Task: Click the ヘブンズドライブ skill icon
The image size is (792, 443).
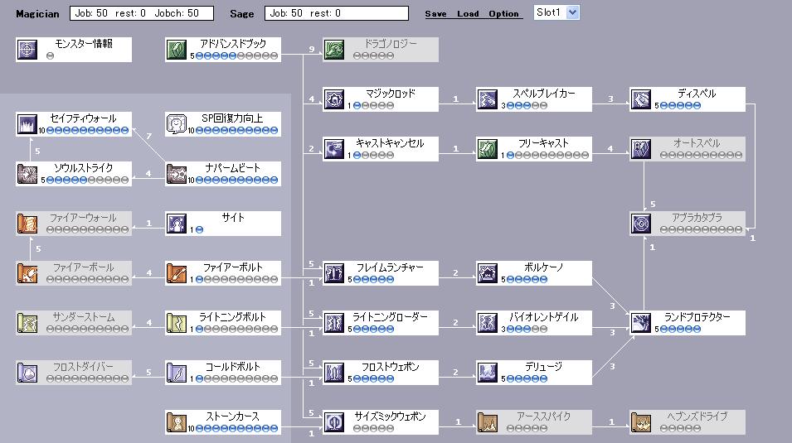Action: click(641, 422)
